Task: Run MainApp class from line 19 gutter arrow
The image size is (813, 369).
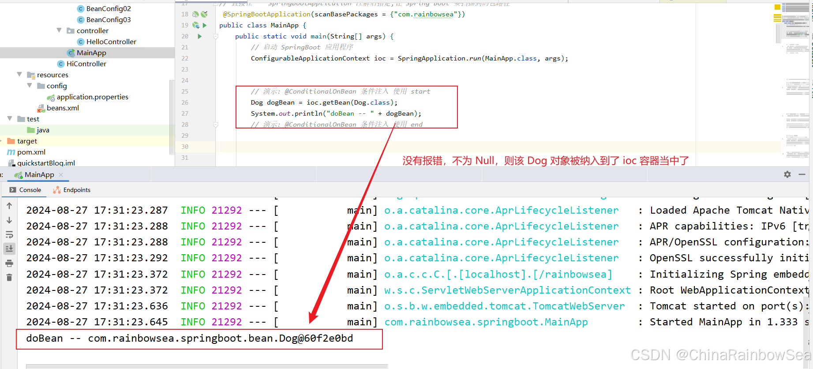Action: click(205, 25)
